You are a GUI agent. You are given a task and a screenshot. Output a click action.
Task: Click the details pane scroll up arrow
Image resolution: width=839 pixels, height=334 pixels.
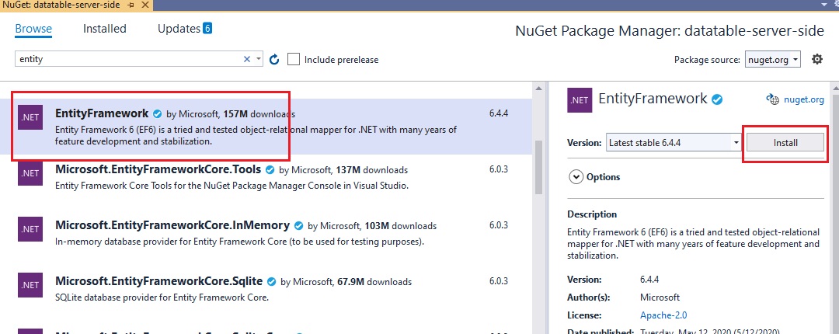pyautogui.click(x=834, y=88)
